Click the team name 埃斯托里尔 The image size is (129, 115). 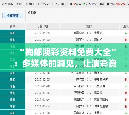click(x=101, y=106)
